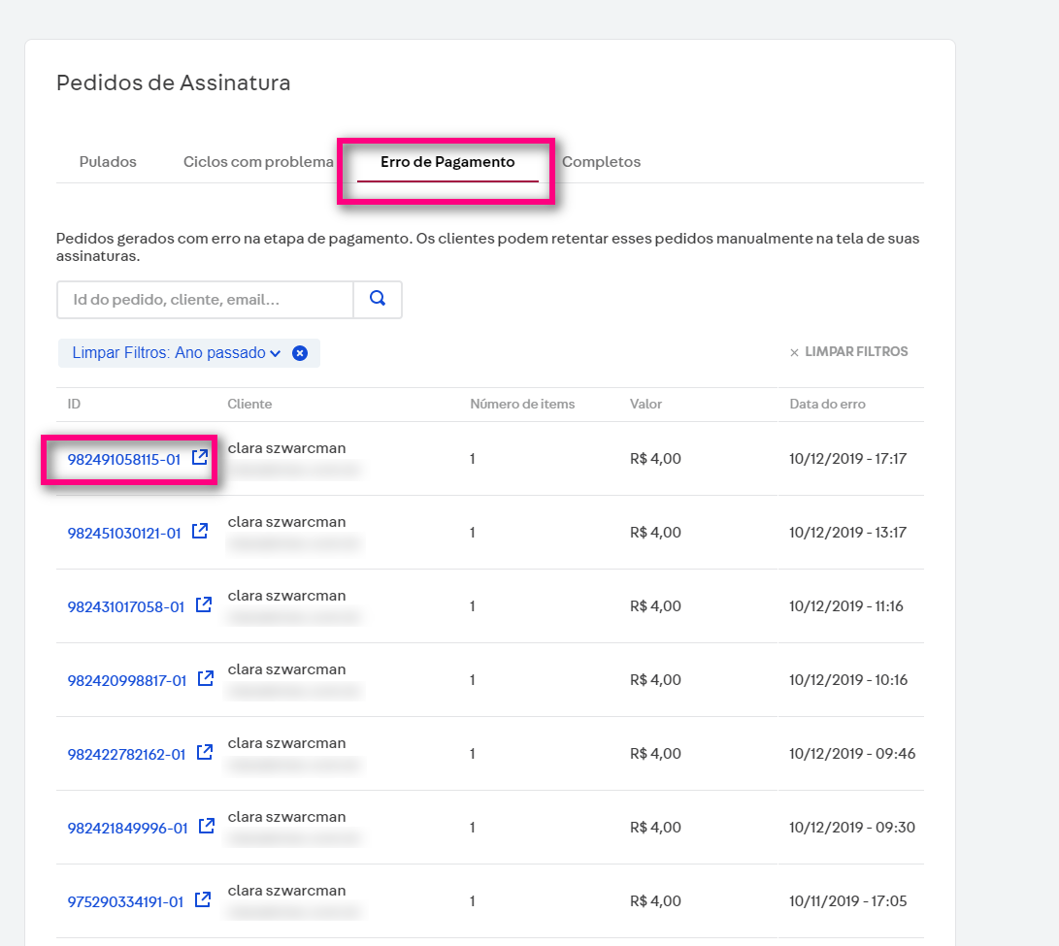
Task: Open external link icon for order 982491058115-01
Action: coord(199,457)
